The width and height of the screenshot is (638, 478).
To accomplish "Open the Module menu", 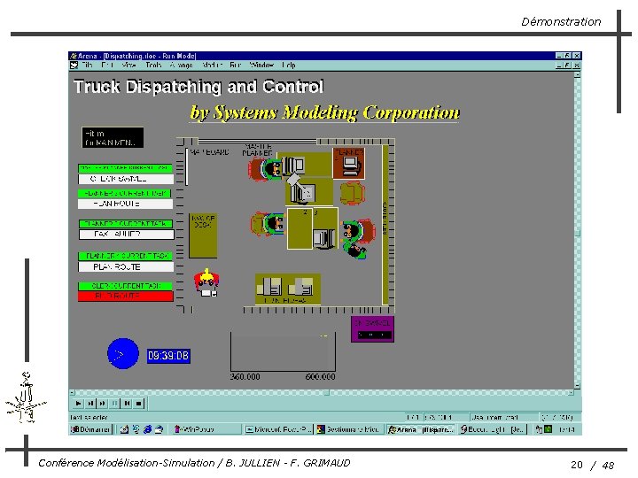I will (x=212, y=65).
